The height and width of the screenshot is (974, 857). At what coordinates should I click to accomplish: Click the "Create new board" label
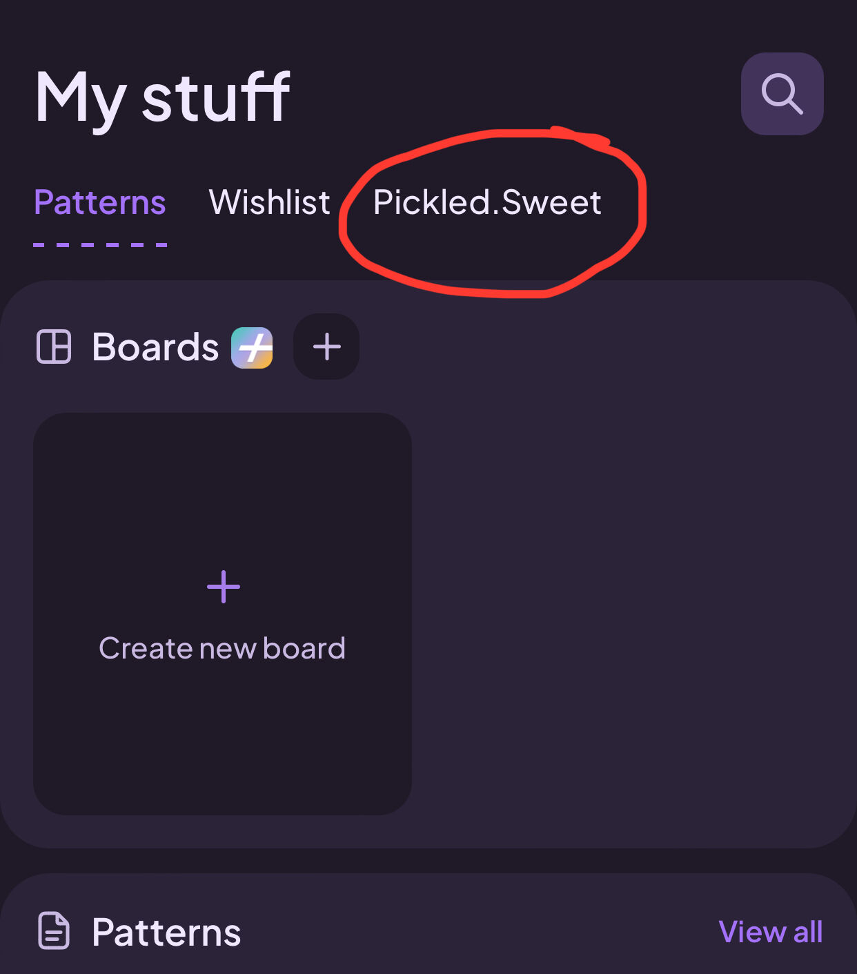click(222, 649)
